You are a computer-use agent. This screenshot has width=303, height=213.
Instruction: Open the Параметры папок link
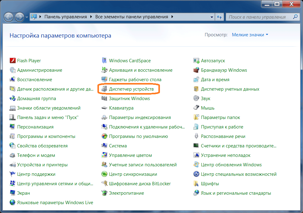pyautogui.click(x=221, y=117)
